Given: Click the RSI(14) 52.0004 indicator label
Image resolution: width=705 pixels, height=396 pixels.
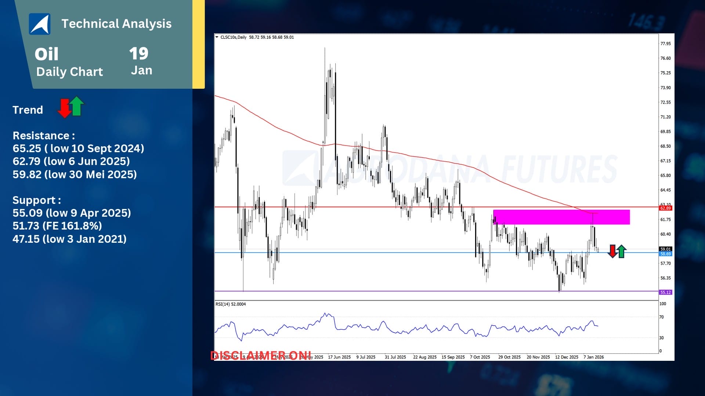Looking at the screenshot, I should (x=231, y=304).
